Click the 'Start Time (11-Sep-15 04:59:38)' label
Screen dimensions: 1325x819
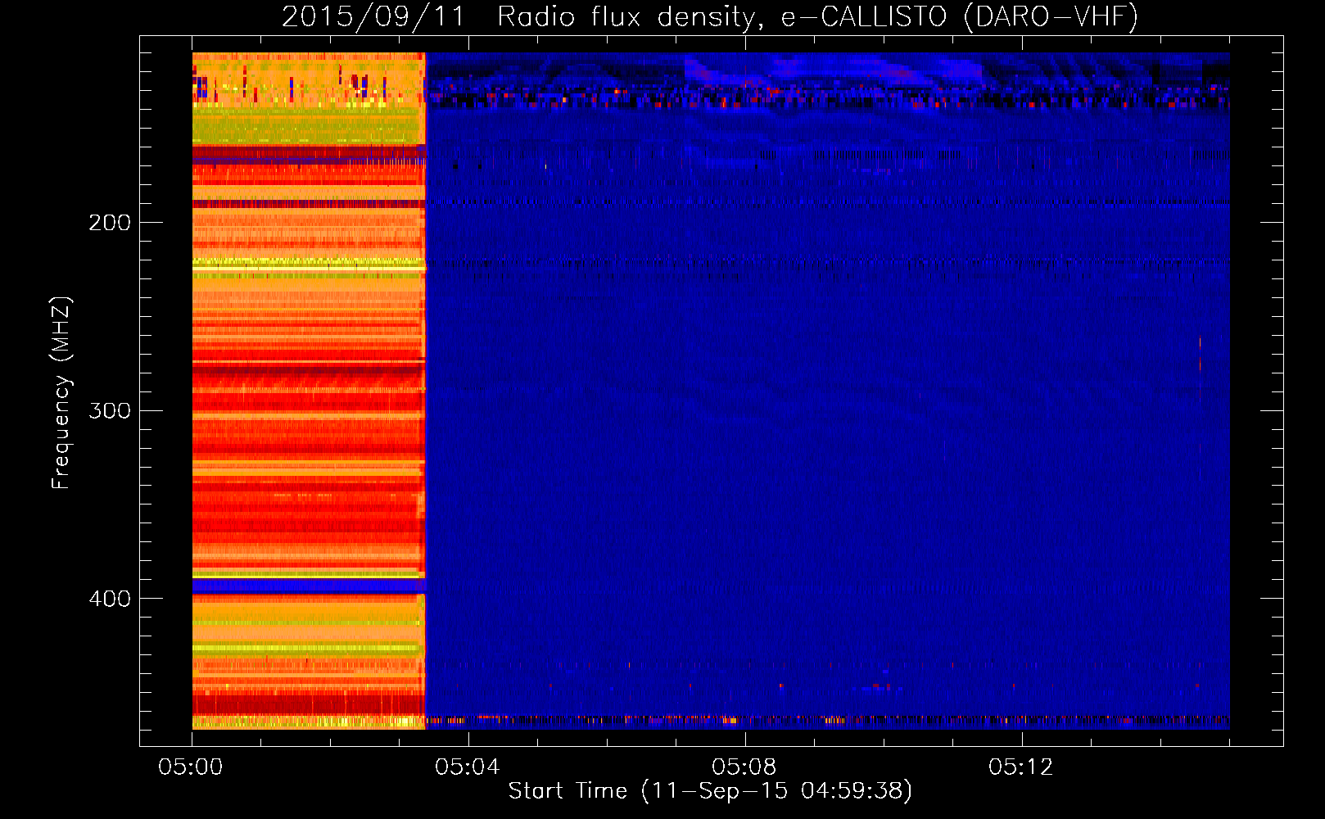[710, 791]
